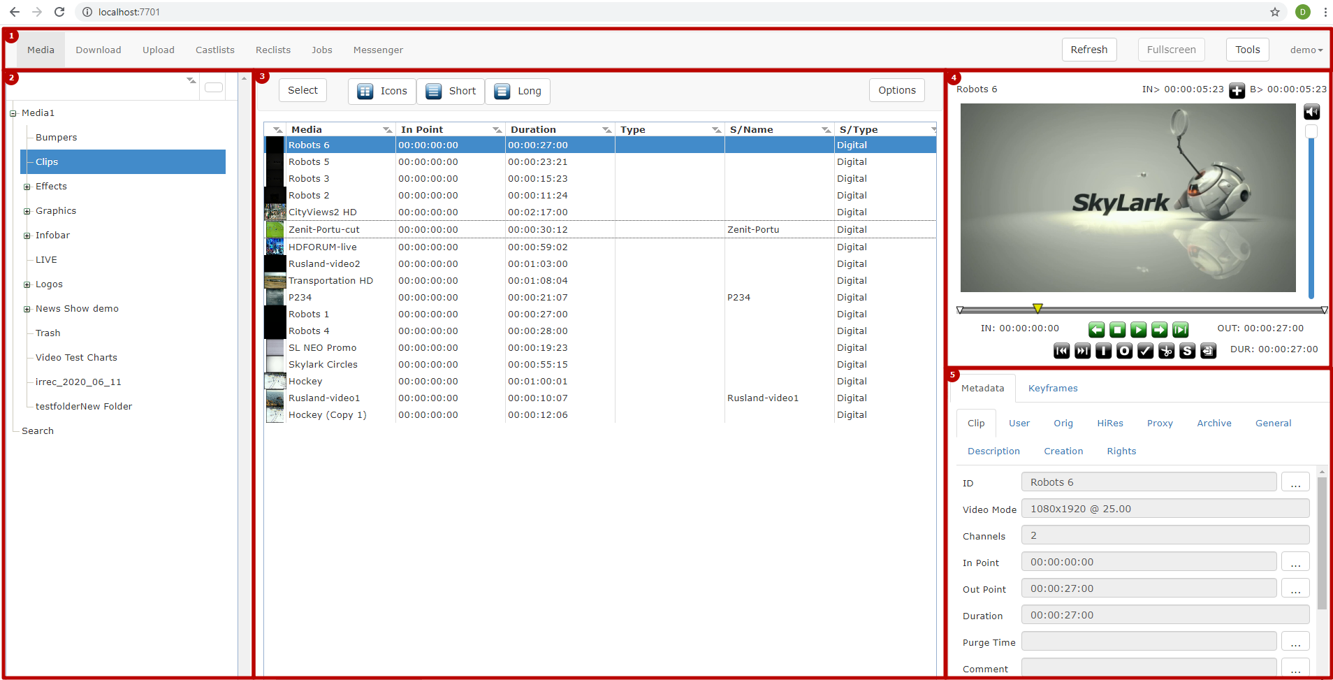Click the Purge Time input field
Screen dimensions: 1333x680
[x=1149, y=642]
